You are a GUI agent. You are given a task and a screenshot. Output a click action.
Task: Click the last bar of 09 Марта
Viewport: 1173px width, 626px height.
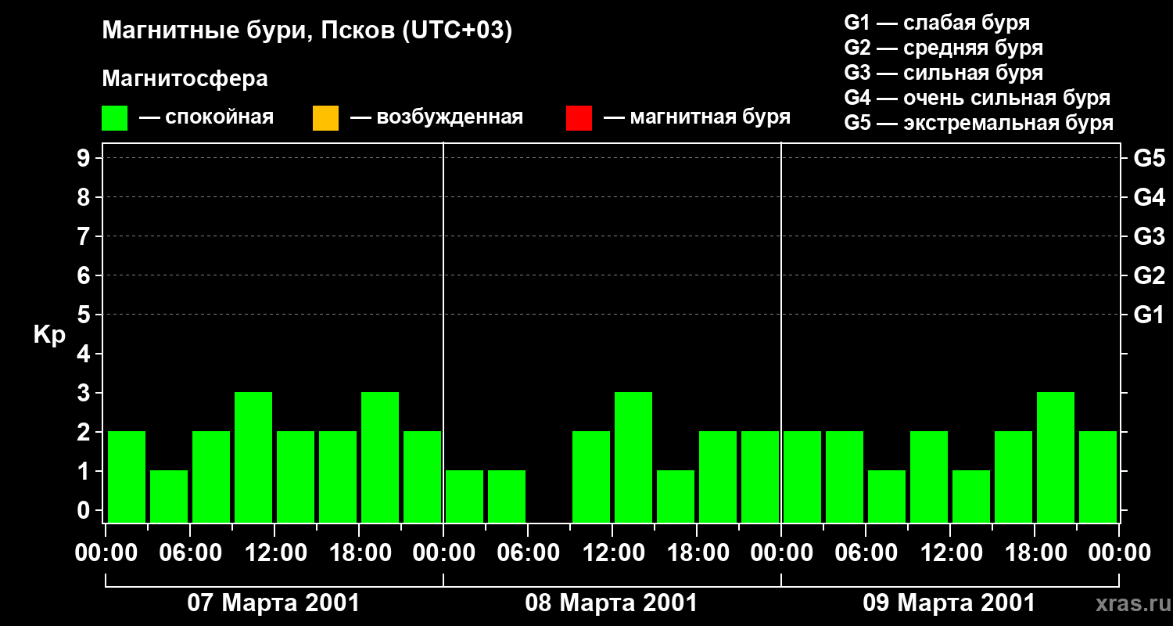pos(1098,477)
